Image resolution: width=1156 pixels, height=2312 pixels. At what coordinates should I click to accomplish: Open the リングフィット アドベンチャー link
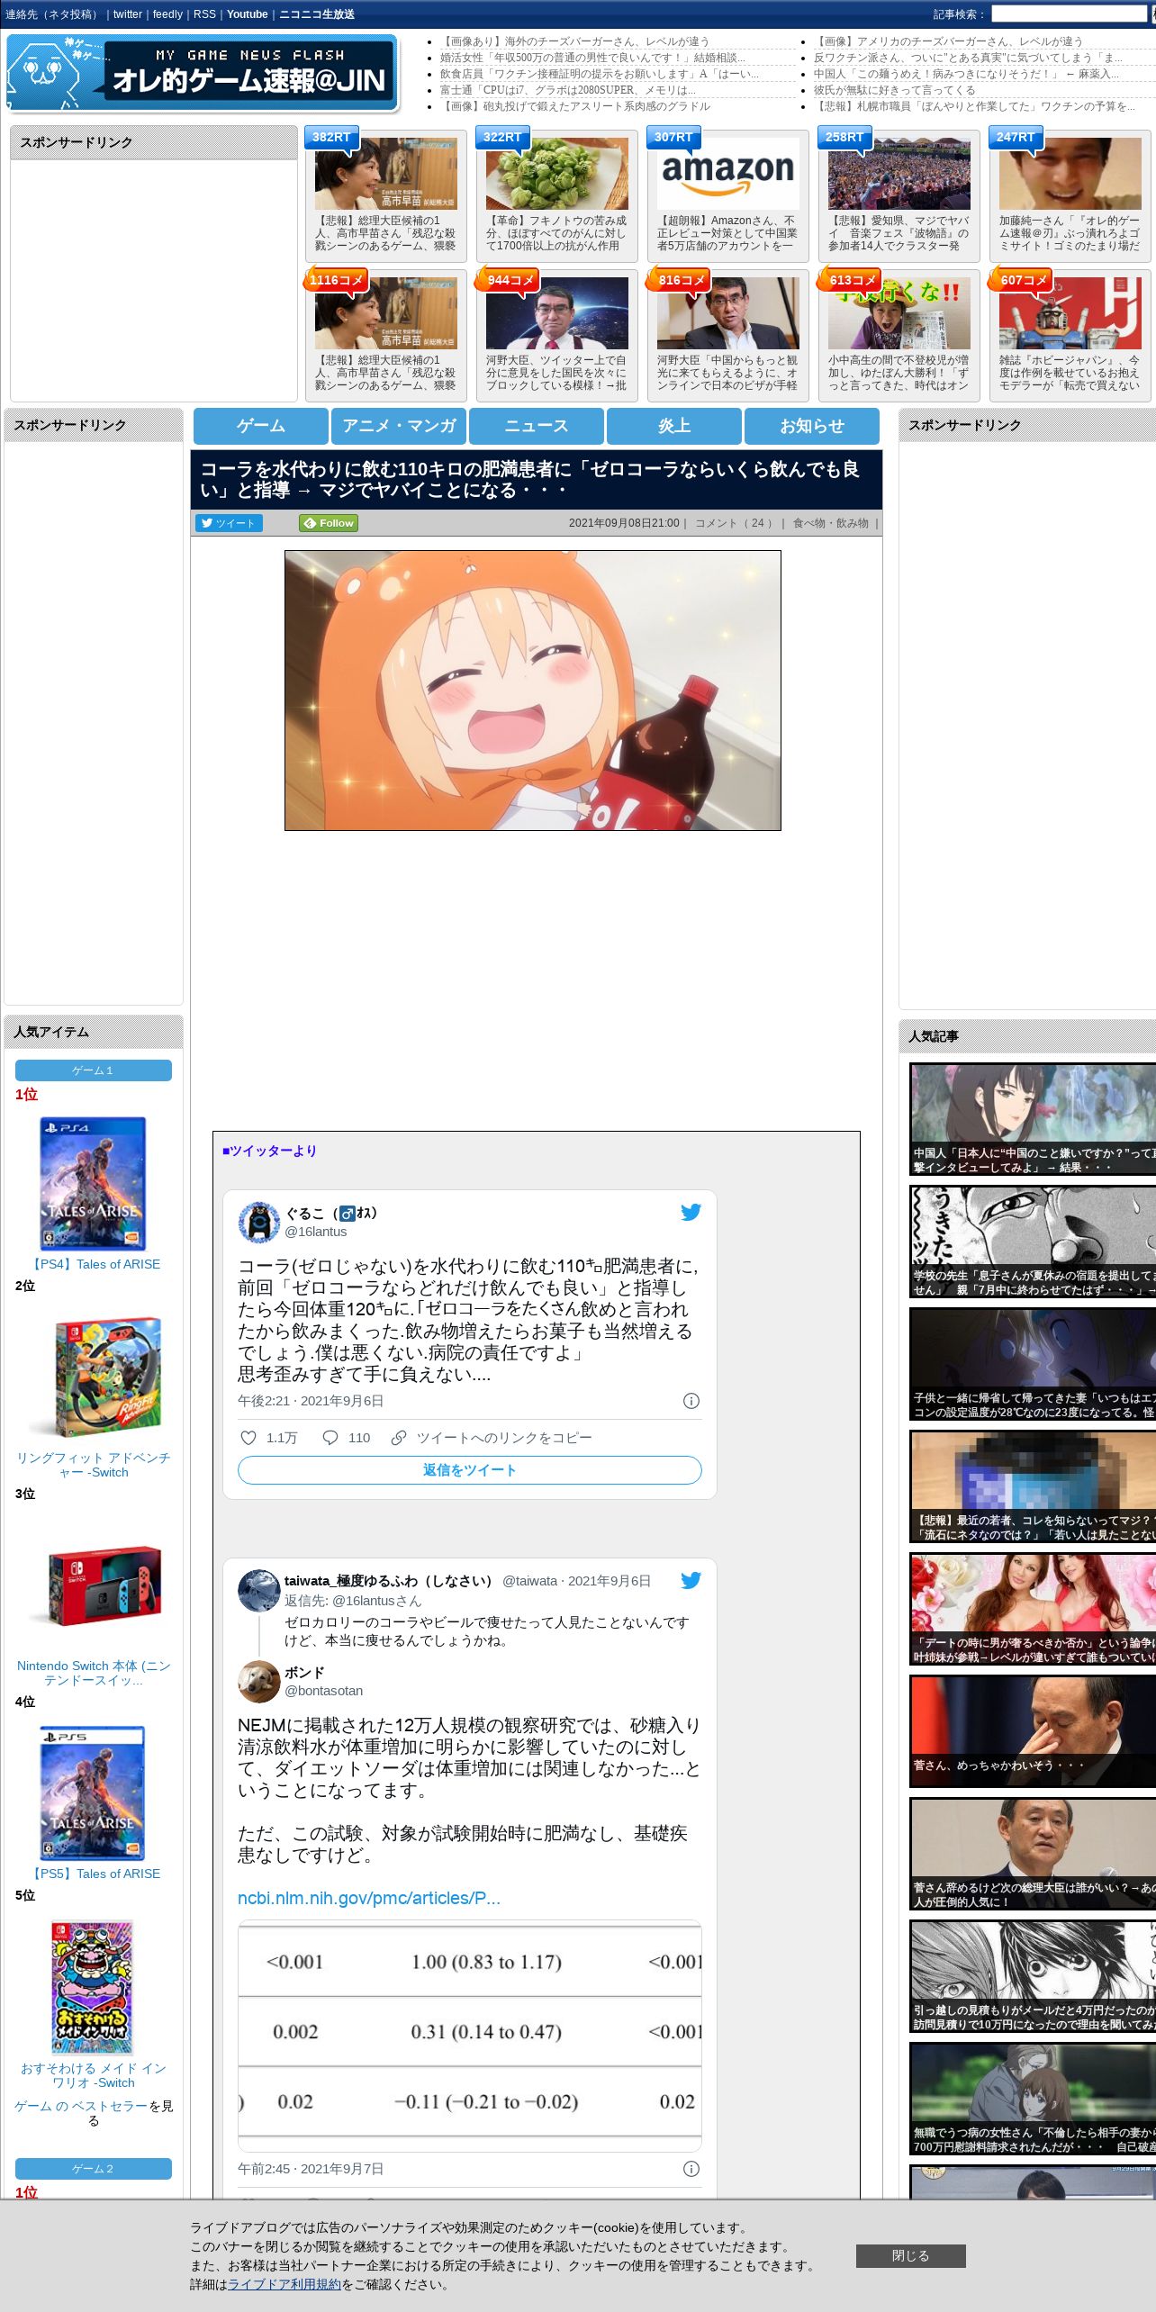click(x=94, y=1465)
